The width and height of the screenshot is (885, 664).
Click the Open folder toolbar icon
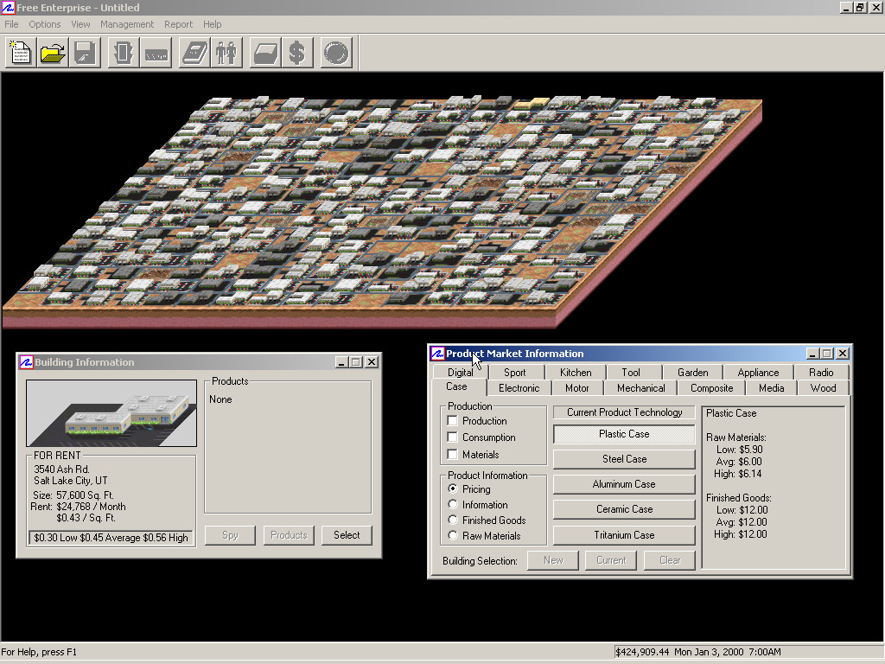point(53,53)
